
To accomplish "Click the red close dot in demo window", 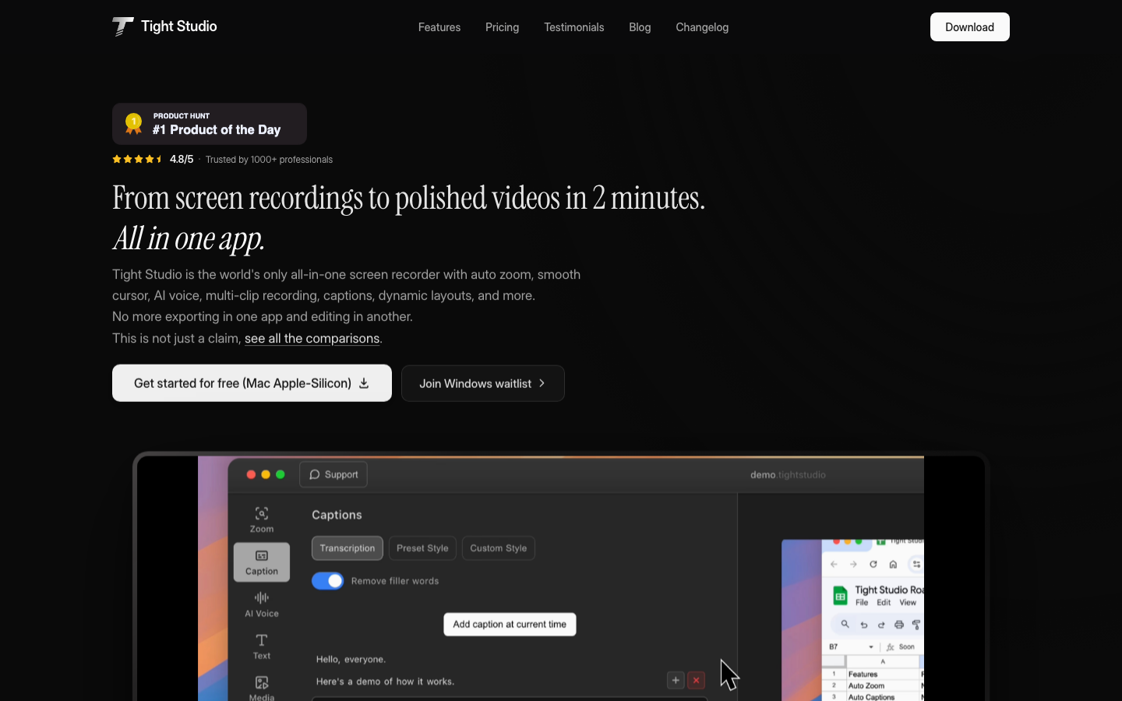I will click(251, 474).
